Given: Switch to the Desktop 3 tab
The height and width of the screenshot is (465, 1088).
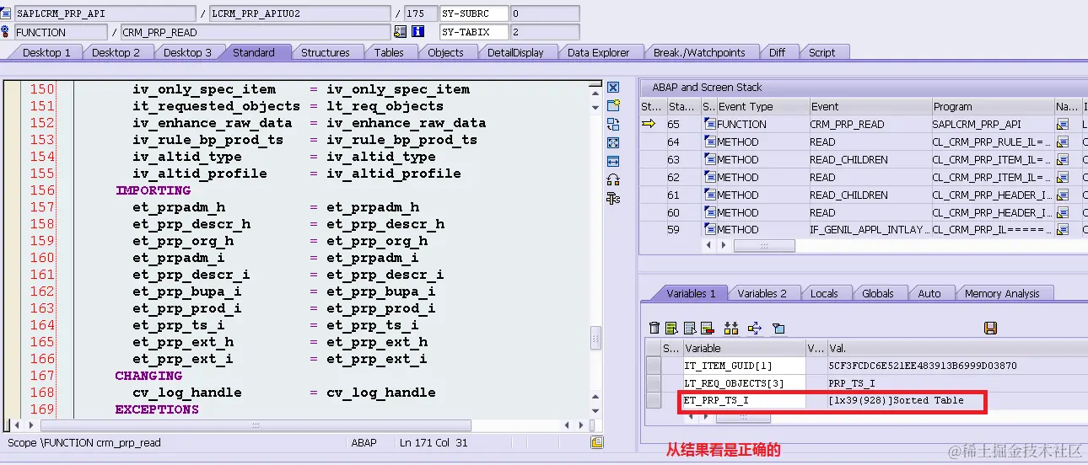Looking at the screenshot, I should coord(187,52).
